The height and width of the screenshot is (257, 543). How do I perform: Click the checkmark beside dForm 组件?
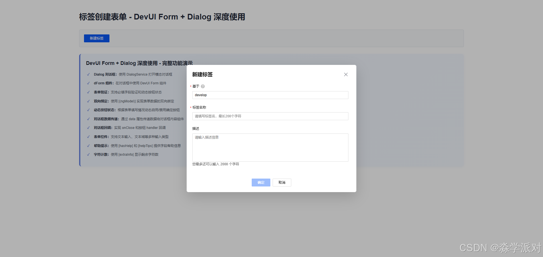coord(88,83)
